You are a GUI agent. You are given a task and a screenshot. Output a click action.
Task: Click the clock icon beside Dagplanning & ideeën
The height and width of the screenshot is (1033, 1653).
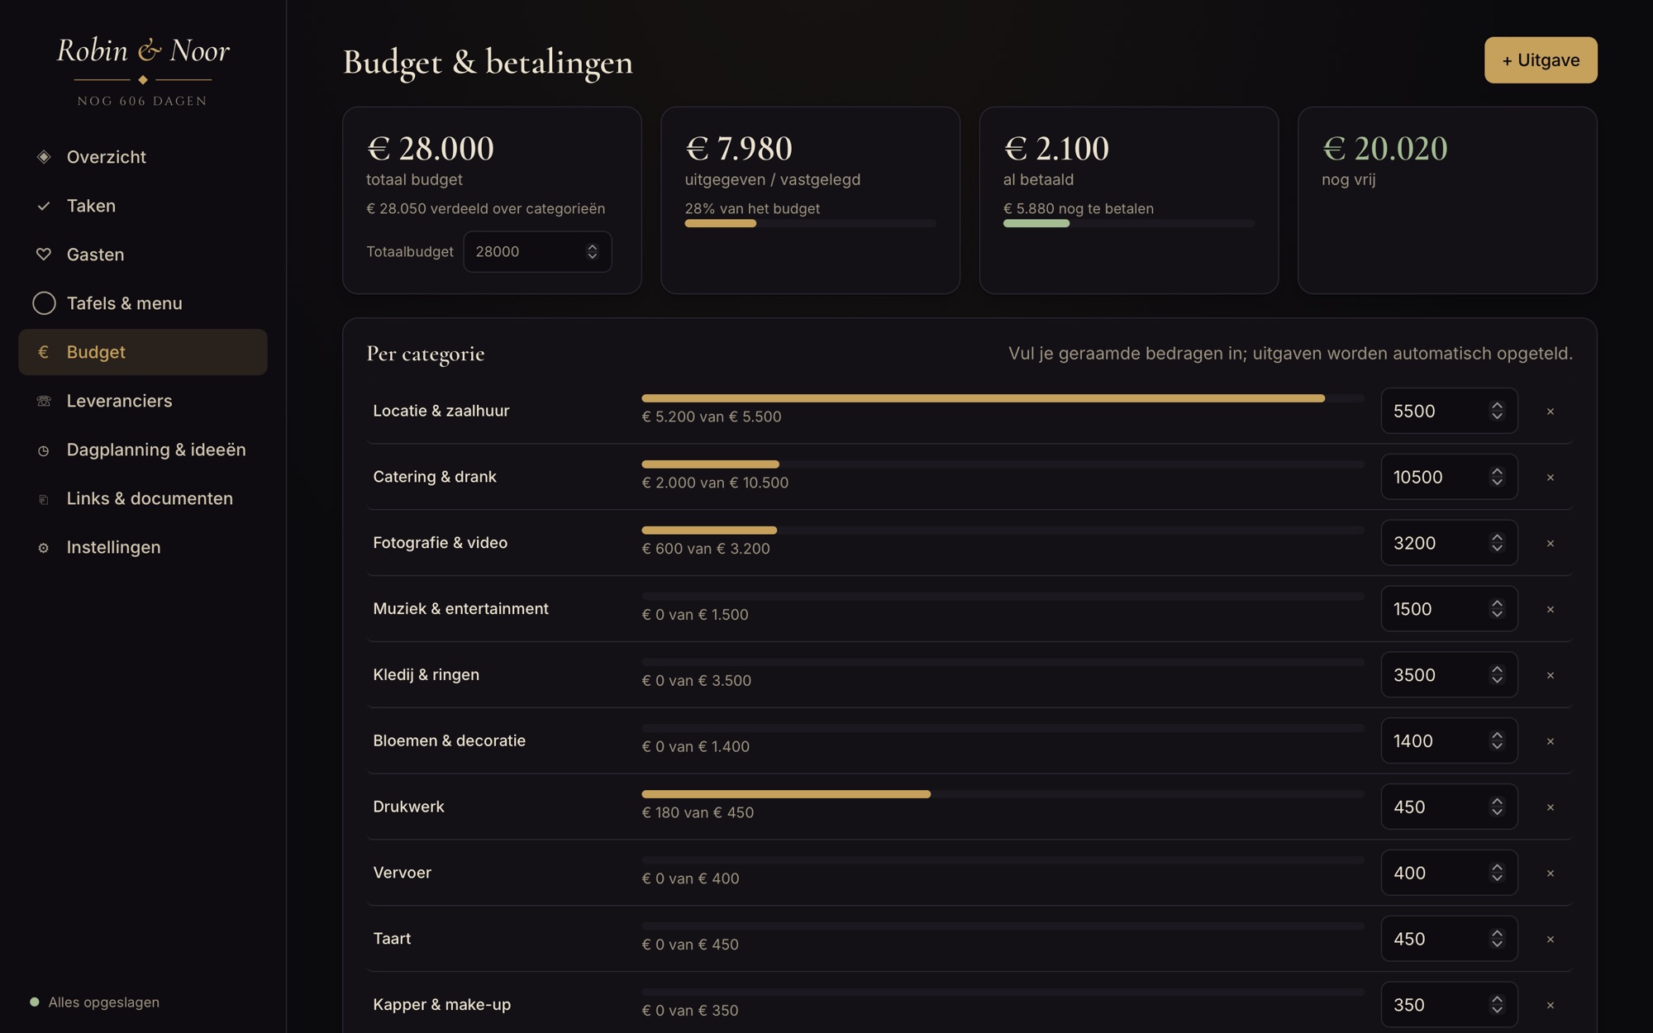pyautogui.click(x=44, y=450)
